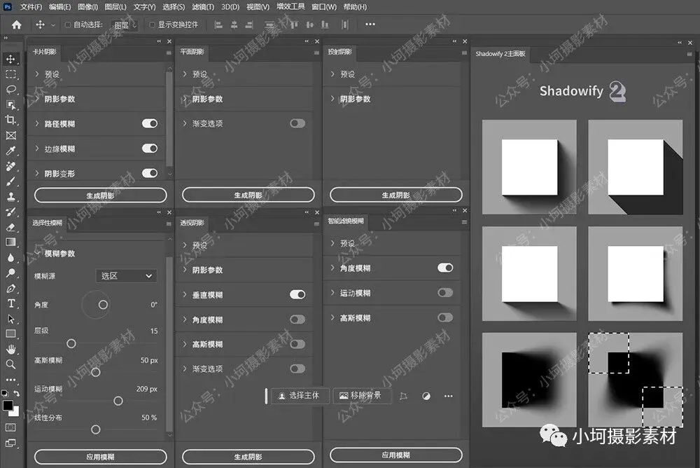Open the 图层 auto-select dropdown
This screenshot has height=468, width=700.
[124, 25]
